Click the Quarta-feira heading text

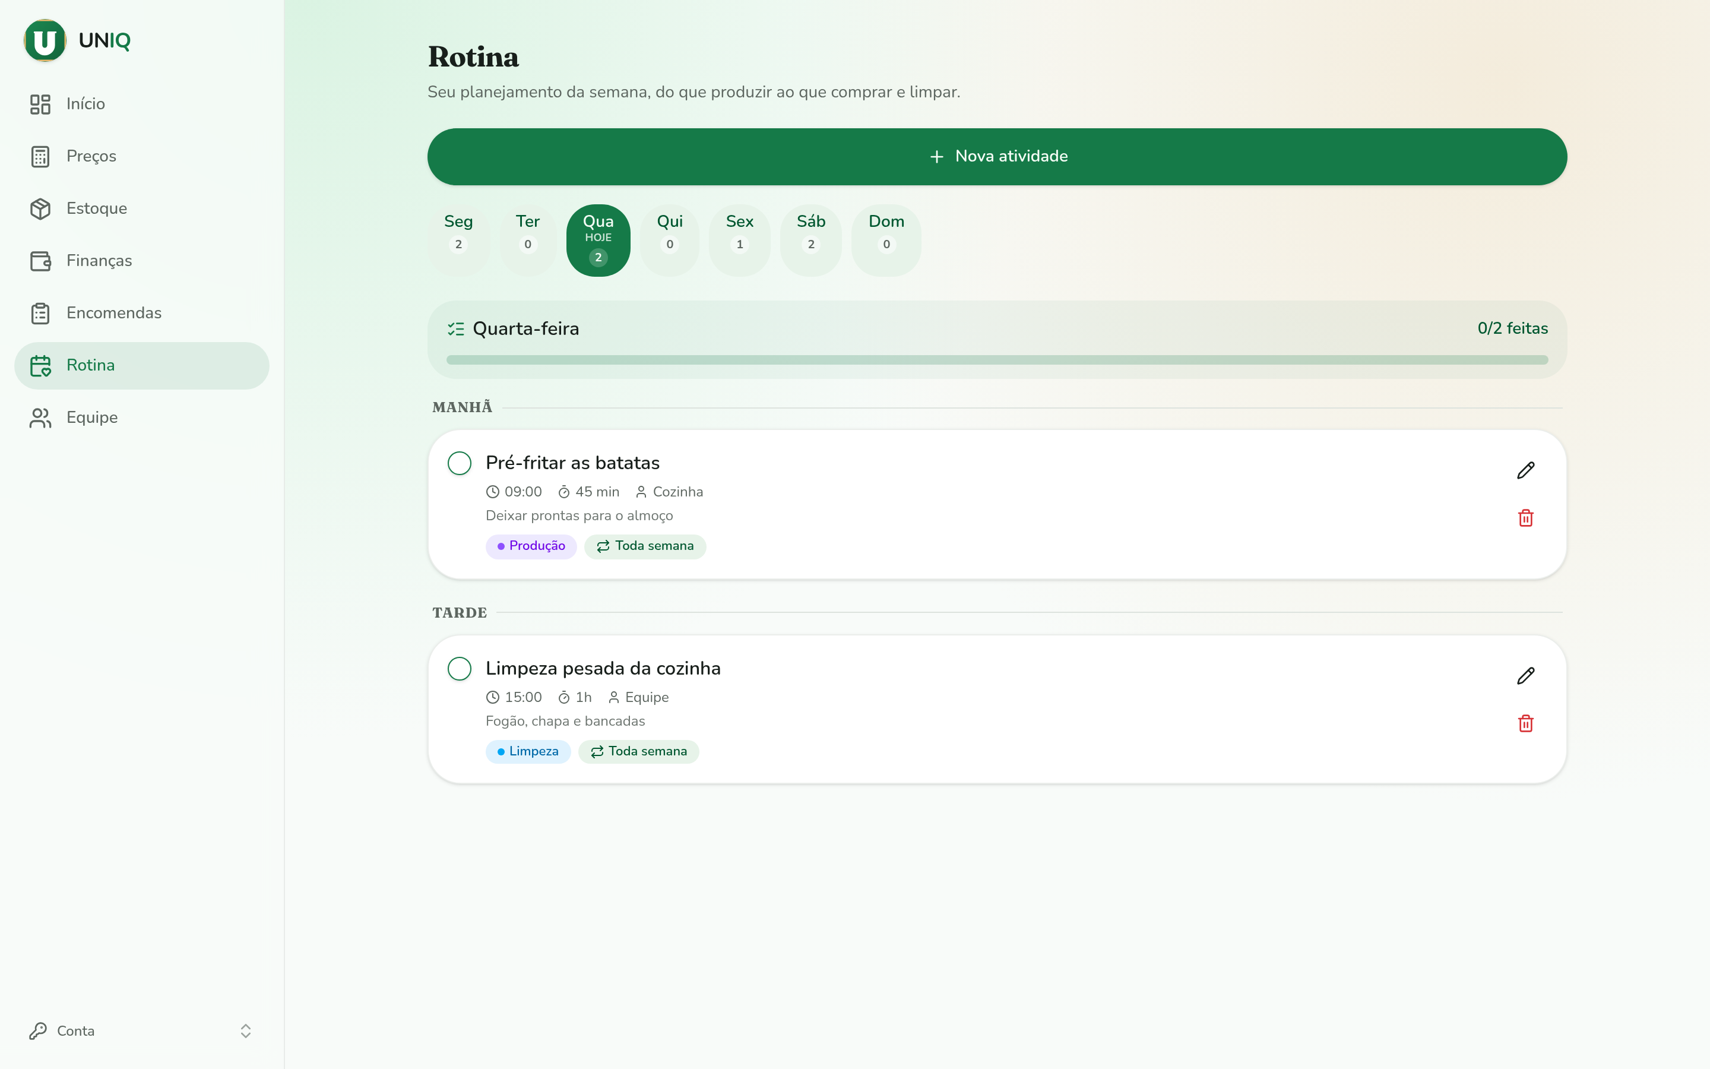click(525, 329)
